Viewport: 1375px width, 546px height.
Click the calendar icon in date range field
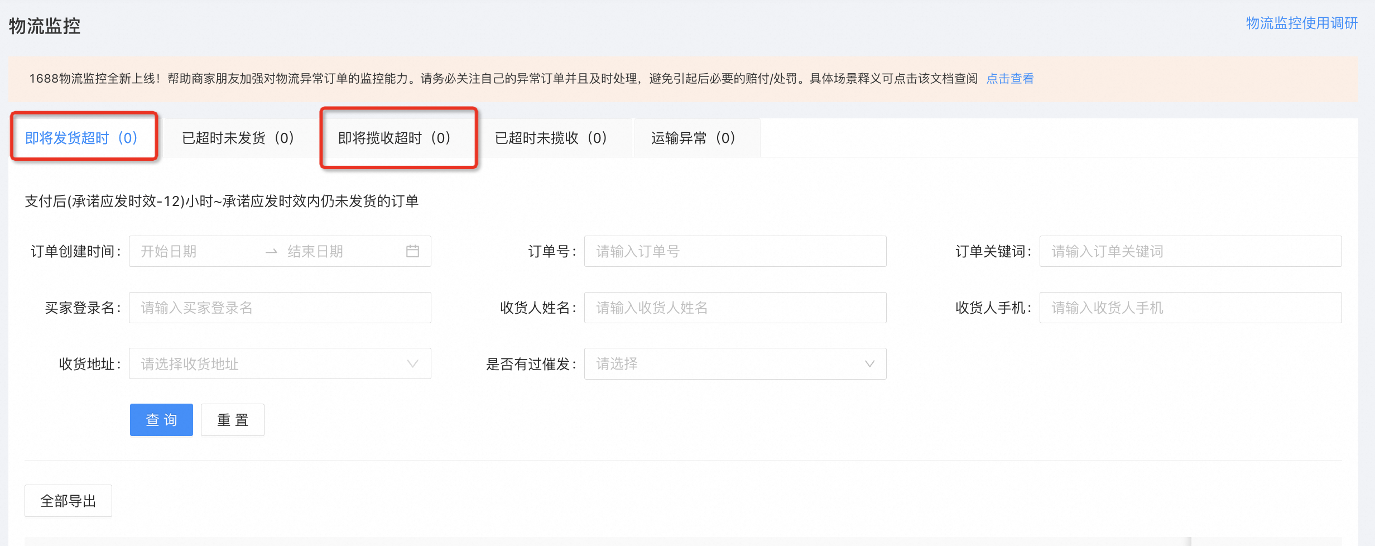[x=412, y=251]
